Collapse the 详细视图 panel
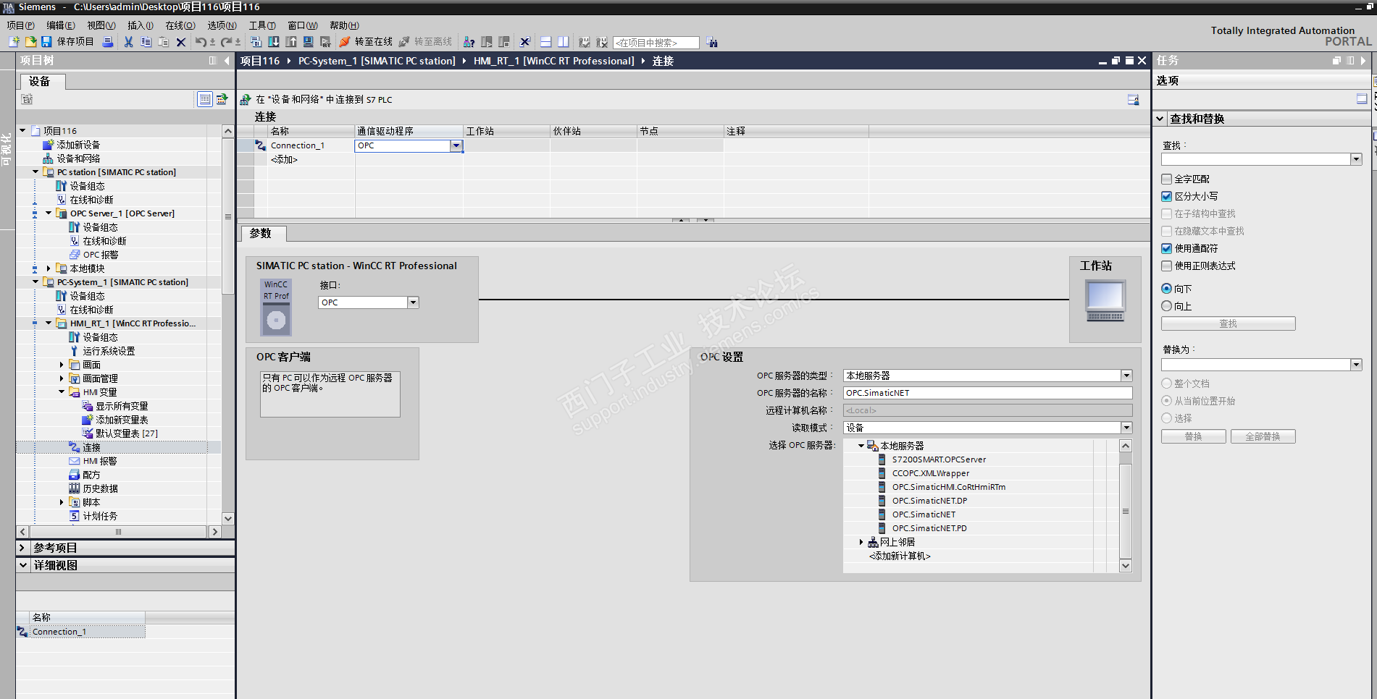Screen dimensions: 1377x699 point(22,565)
